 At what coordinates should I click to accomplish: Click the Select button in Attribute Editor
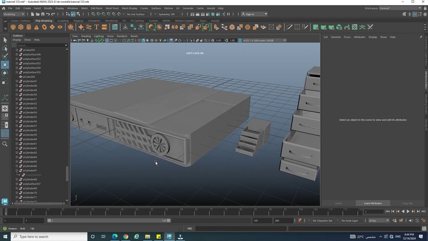click(x=338, y=203)
